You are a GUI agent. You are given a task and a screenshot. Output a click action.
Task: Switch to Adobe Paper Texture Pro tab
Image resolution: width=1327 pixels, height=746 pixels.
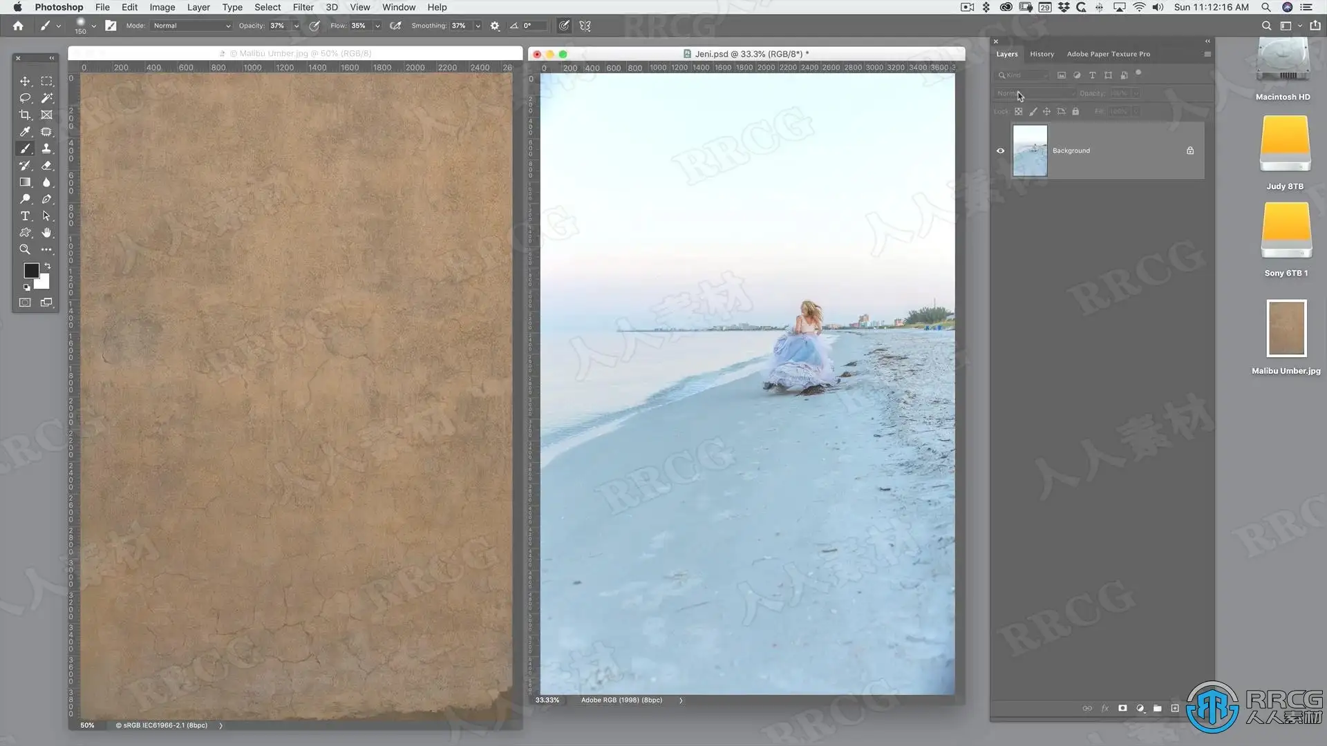click(x=1108, y=54)
